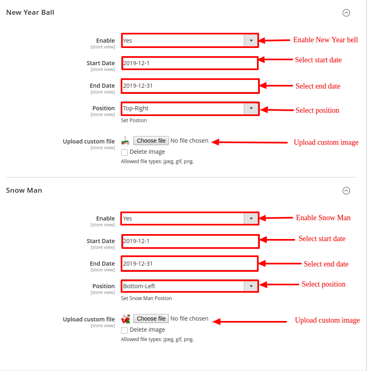The height and width of the screenshot is (371, 367).
Task: Collapse the Snow Man section
Action: [346, 191]
